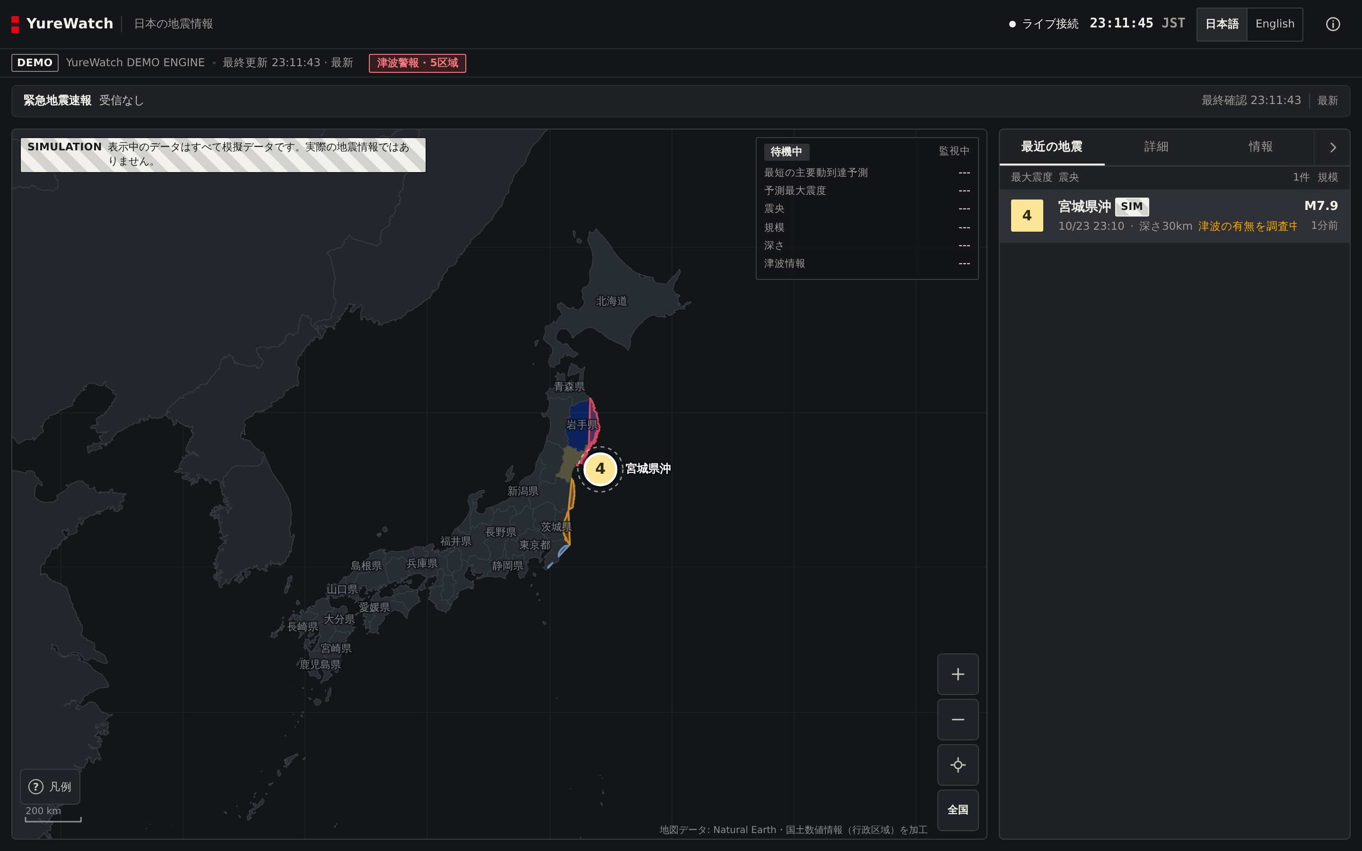
Task: Zoom out the map with minus button
Action: [957, 719]
